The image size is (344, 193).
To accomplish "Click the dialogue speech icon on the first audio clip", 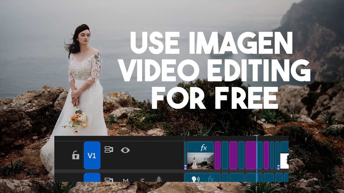I will click(x=195, y=179).
